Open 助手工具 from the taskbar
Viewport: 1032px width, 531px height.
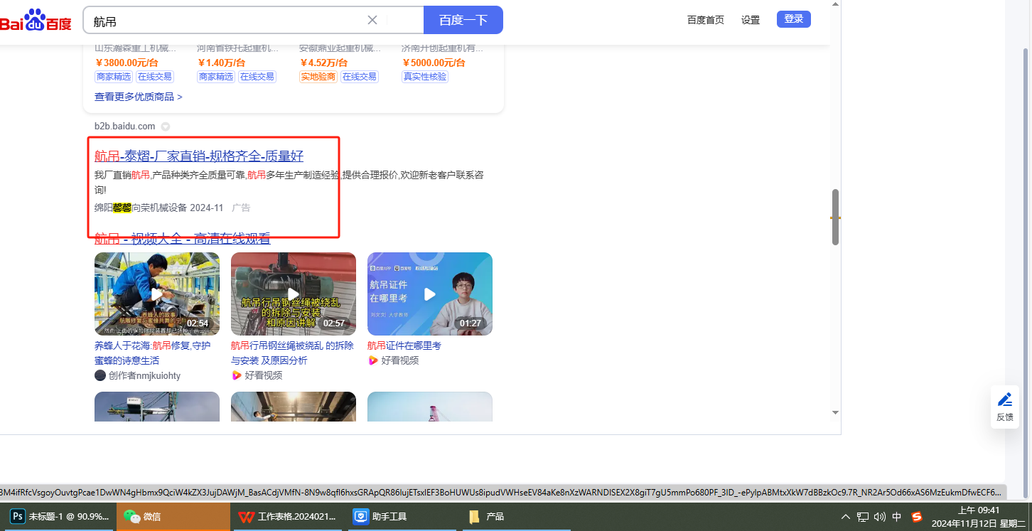coord(403,517)
